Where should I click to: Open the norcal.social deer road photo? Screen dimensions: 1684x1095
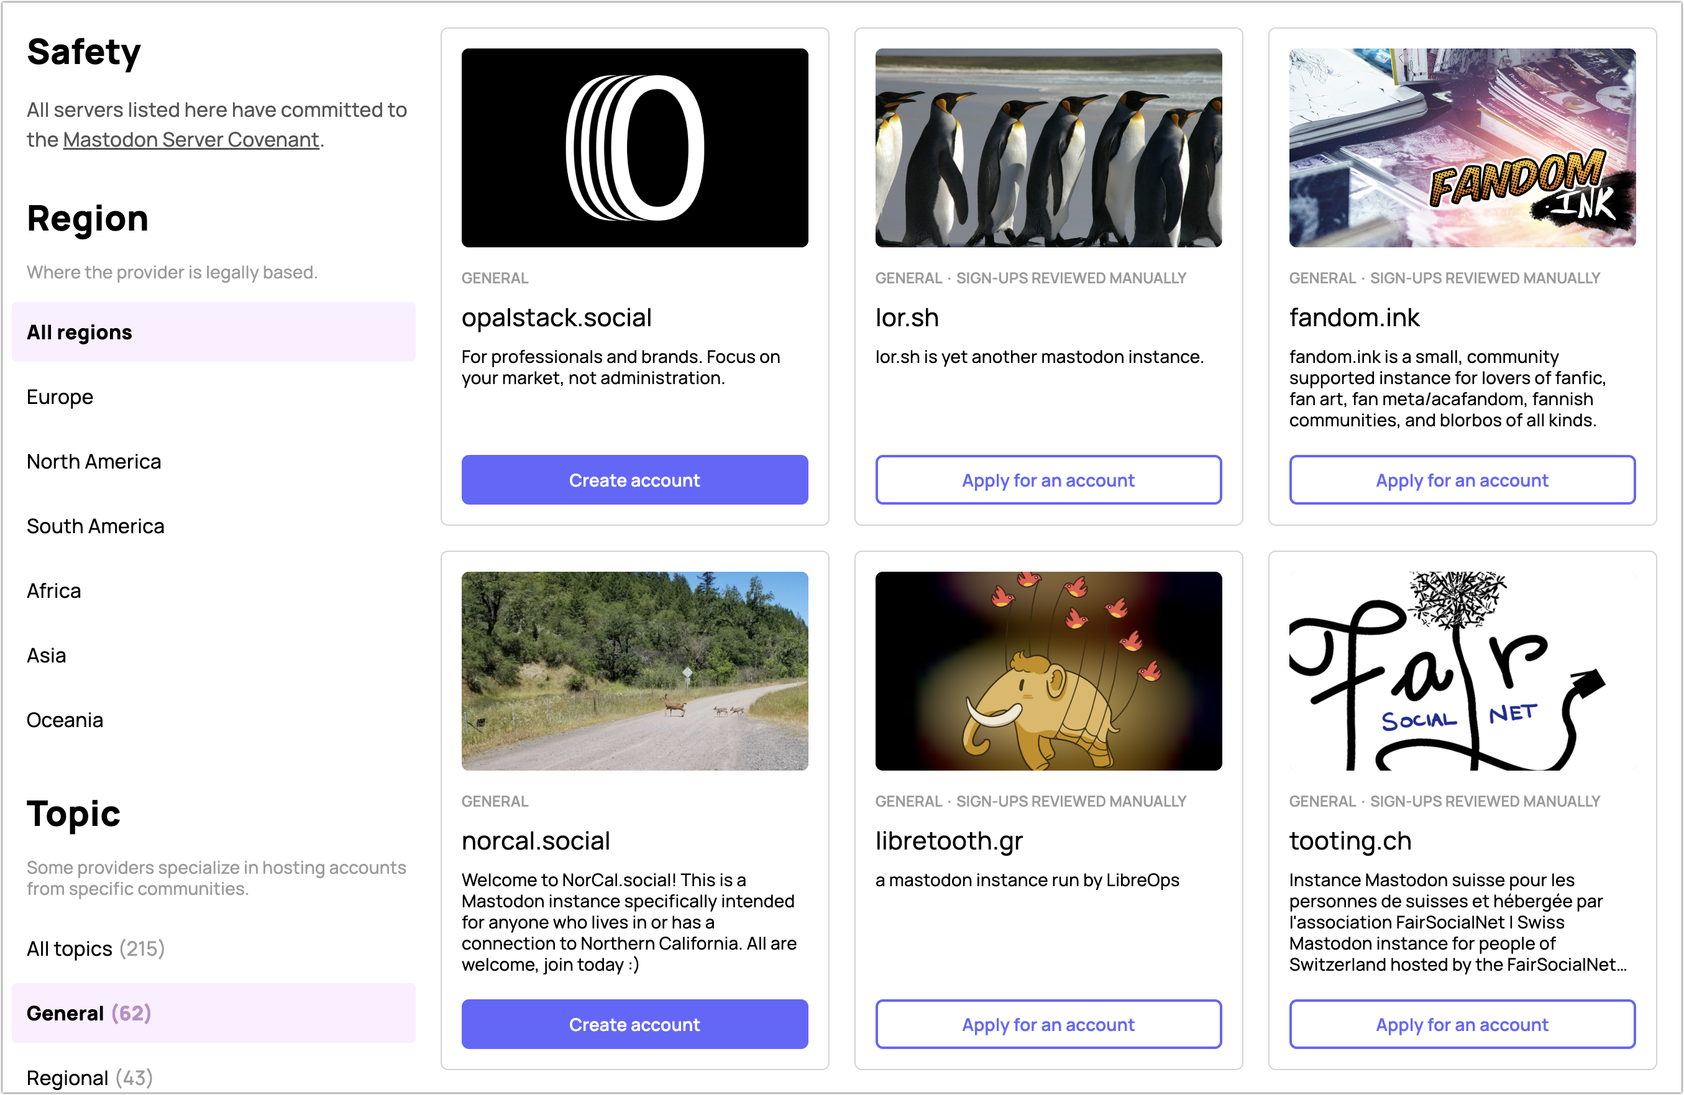pos(634,671)
